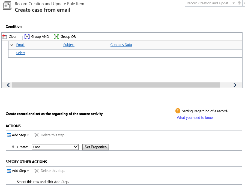This screenshot has height=192, width=245.
Task: Click the Group OR icon
Action: [x=56, y=36]
